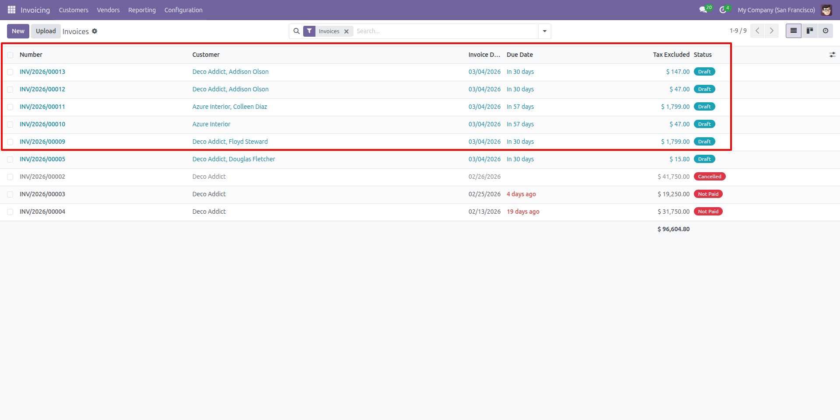This screenshot has height=420, width=840.
Task: Click the Cancelled status badge
Action: [x=710, y=177]
